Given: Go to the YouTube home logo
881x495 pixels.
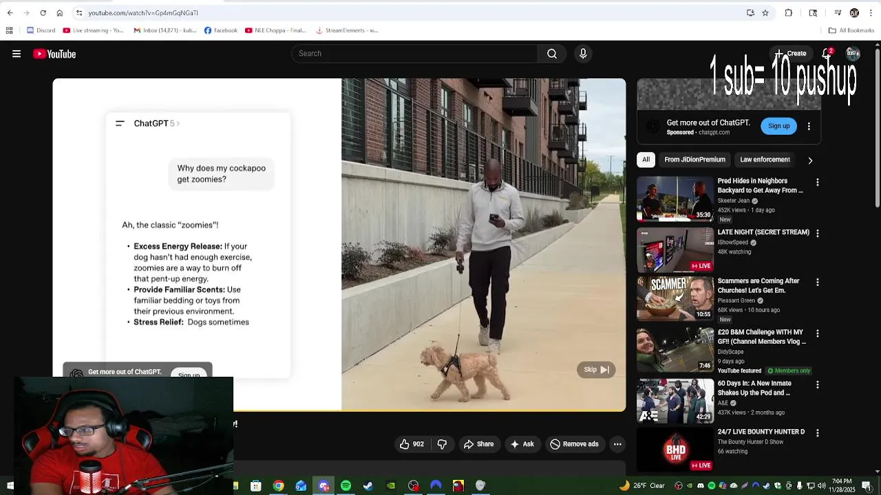Looking at the screenshot, I should (54, 54).
